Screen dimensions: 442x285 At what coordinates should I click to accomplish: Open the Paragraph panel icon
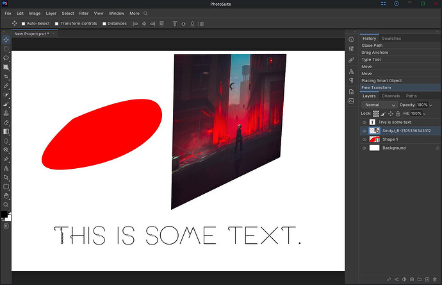click(x=351, y=80)
